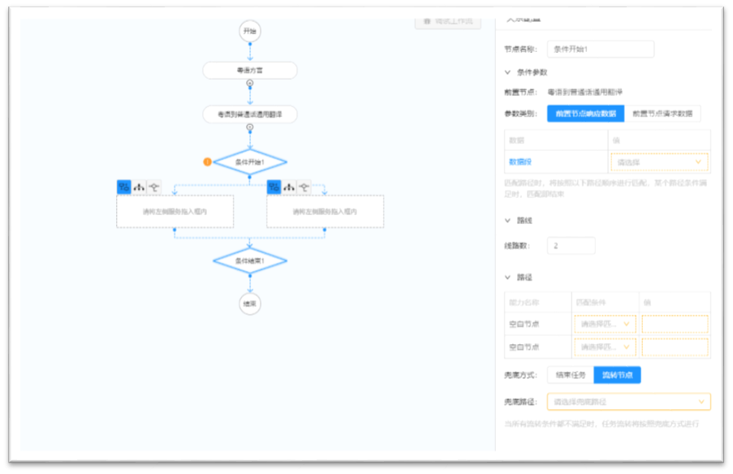Collapse the 路径 section
This screenshot has width=733, height=474.
click(x=507, y=278)
